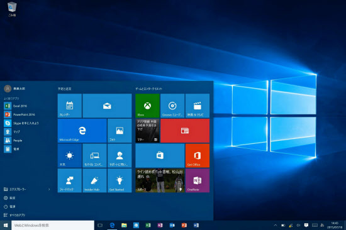Expand File Explorer jump list arrow

(49, 189)
